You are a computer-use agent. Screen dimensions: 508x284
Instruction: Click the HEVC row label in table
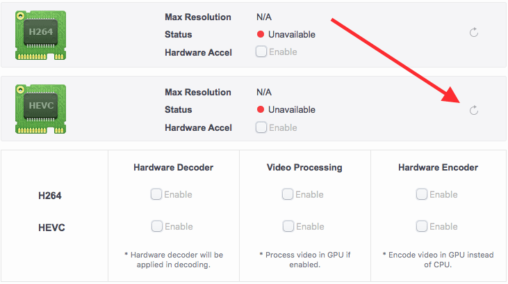(x=51, y=228)
